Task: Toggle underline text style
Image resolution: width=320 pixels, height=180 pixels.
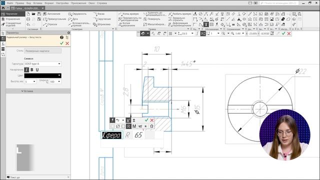Action: coord(37,70)
